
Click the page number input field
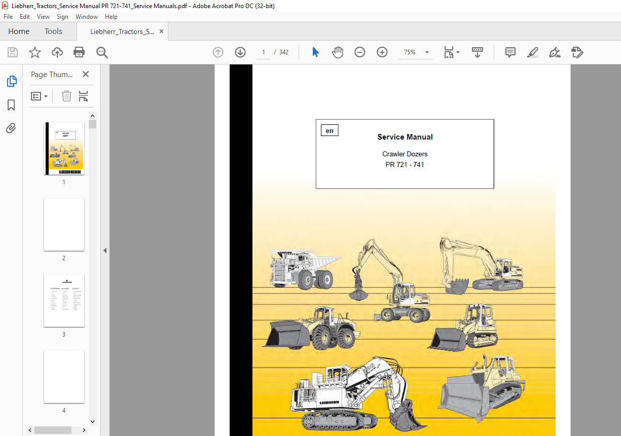click(264, 52)
